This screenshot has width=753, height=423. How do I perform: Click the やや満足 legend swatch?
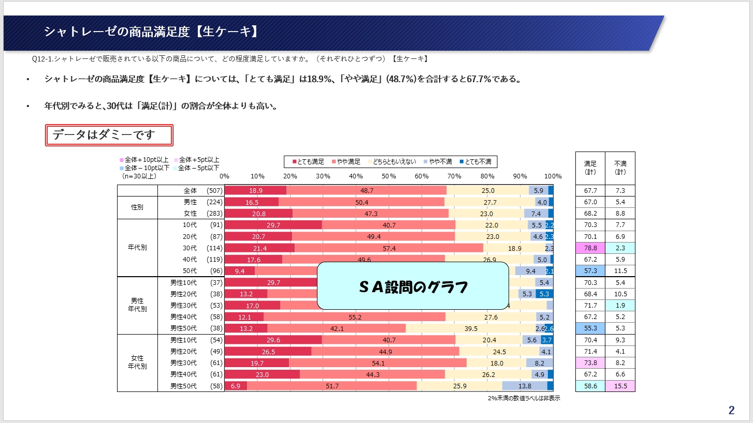coord(334,162)
